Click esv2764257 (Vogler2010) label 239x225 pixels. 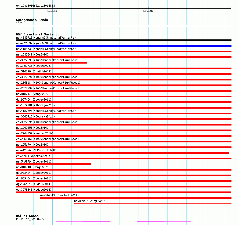[35, 133]
